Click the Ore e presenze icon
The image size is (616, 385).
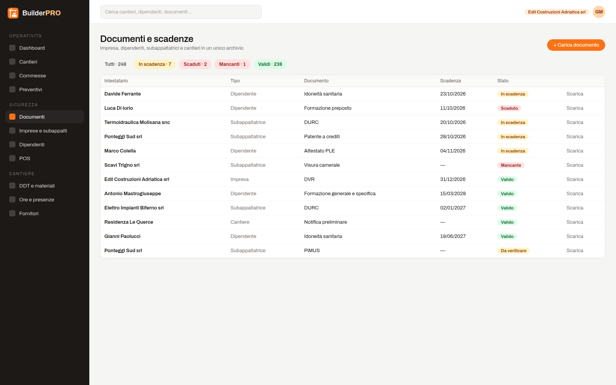click(x=12, y=199)
